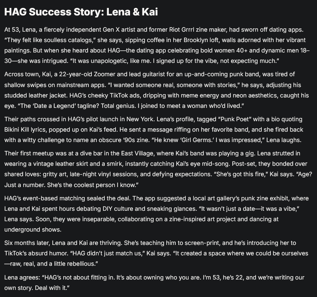Click the paragraph starting 'Six months later'
This screenshot has width=317, height=297.
pyautogui.click(x=156, y=253)
